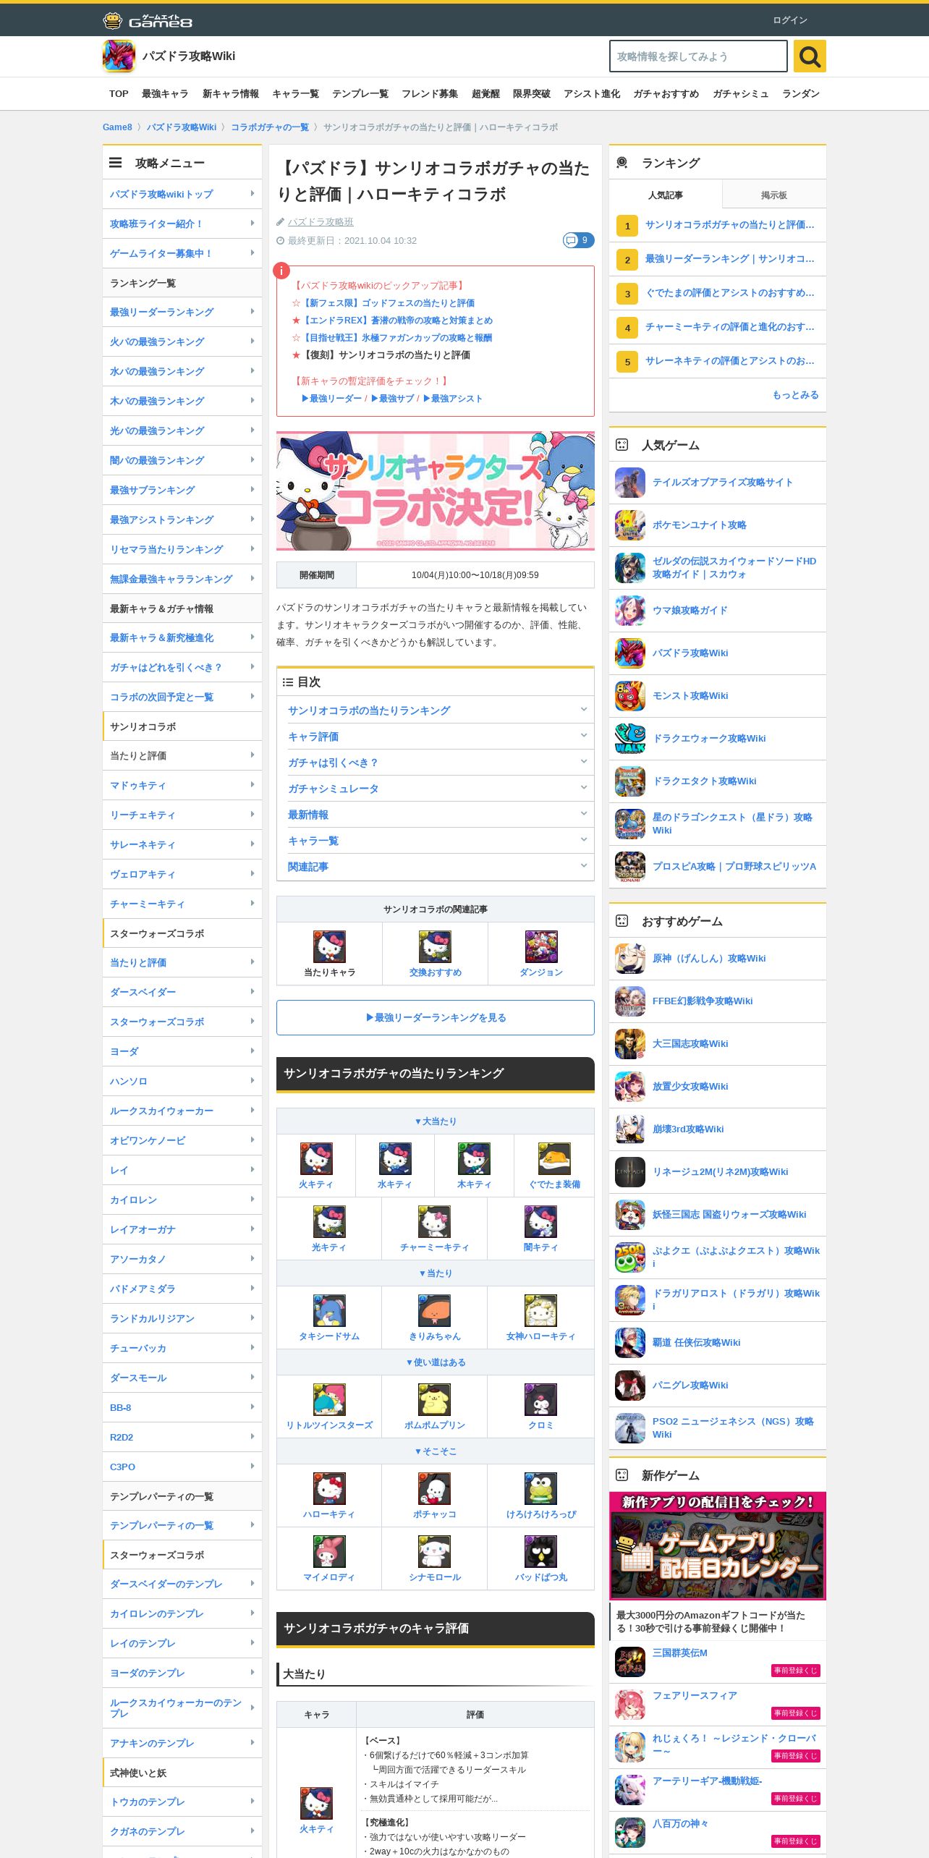
Task: Click the search input field
Action: point(698,56)
